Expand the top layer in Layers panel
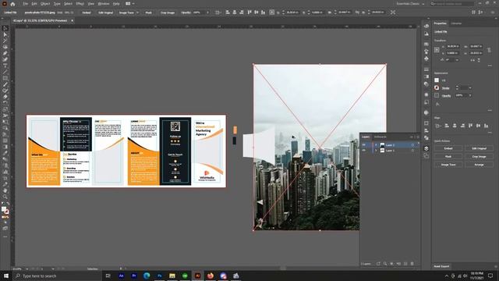Viewport: 499px width, 281px height. point(376,145)
